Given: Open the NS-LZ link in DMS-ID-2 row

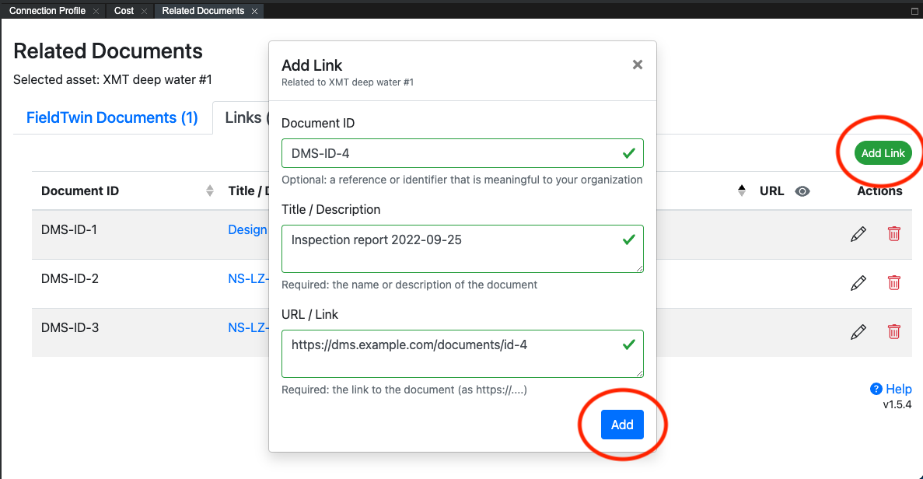Looking at the screenshot, I should click(x=248, y=278).
